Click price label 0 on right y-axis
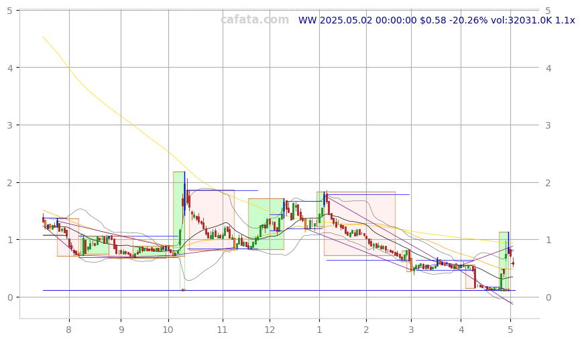Screen dimensions: 582x341 548,297
